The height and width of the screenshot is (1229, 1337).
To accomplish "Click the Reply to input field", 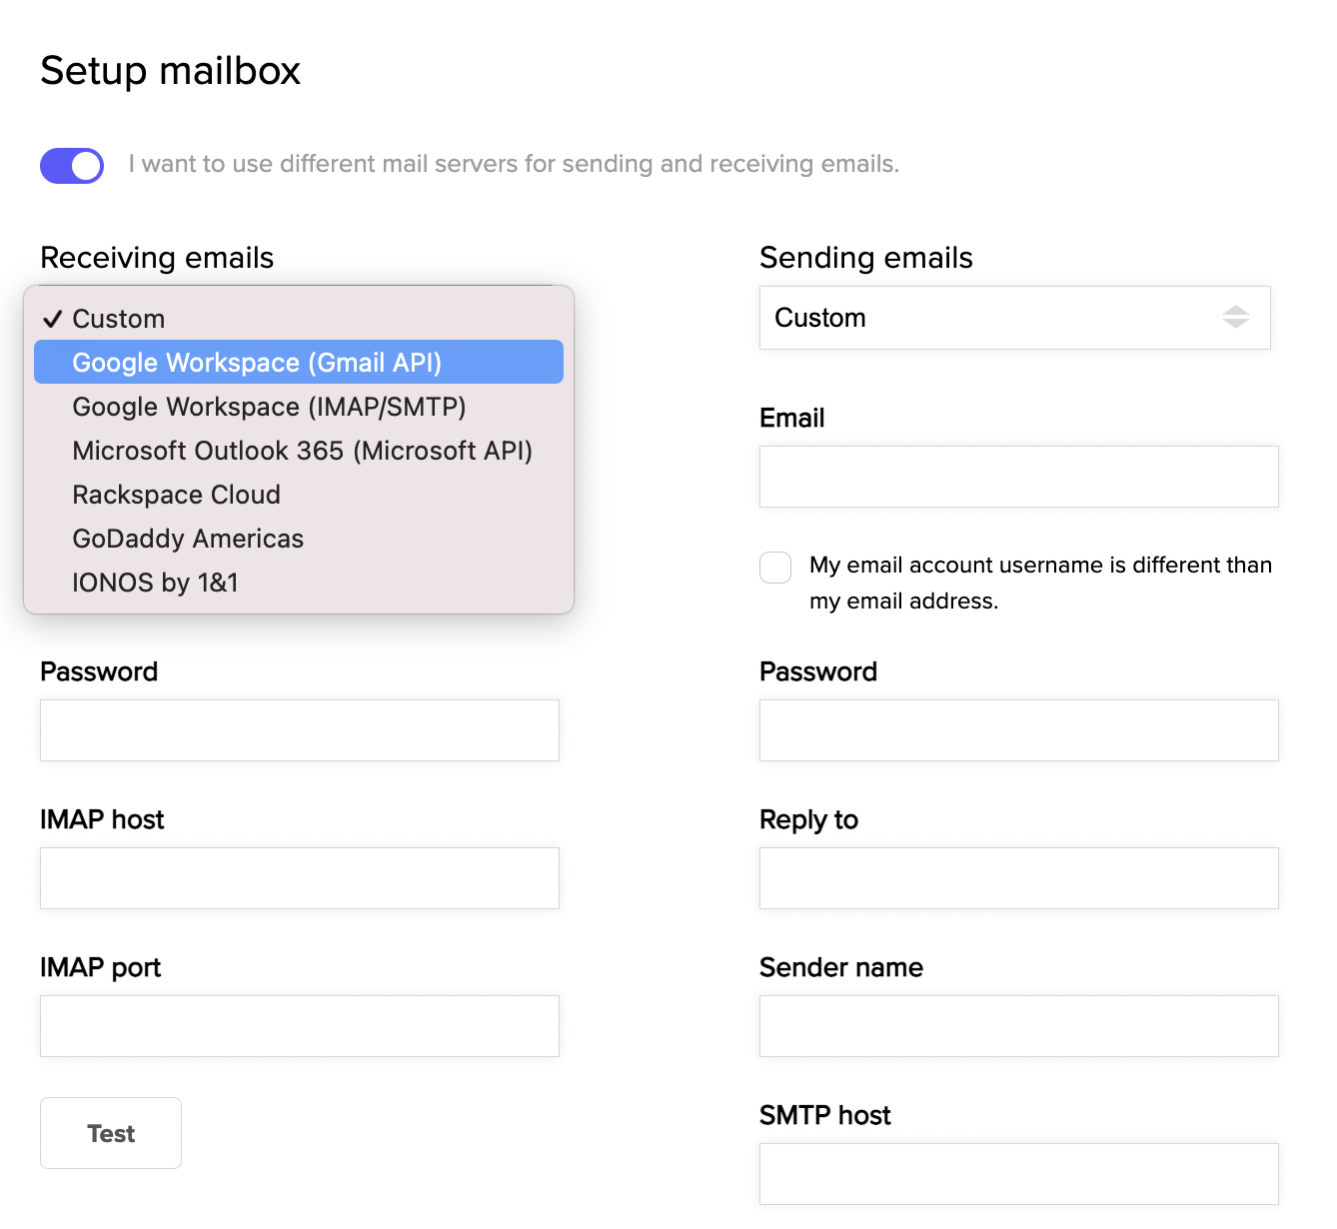I will 1019,878.
